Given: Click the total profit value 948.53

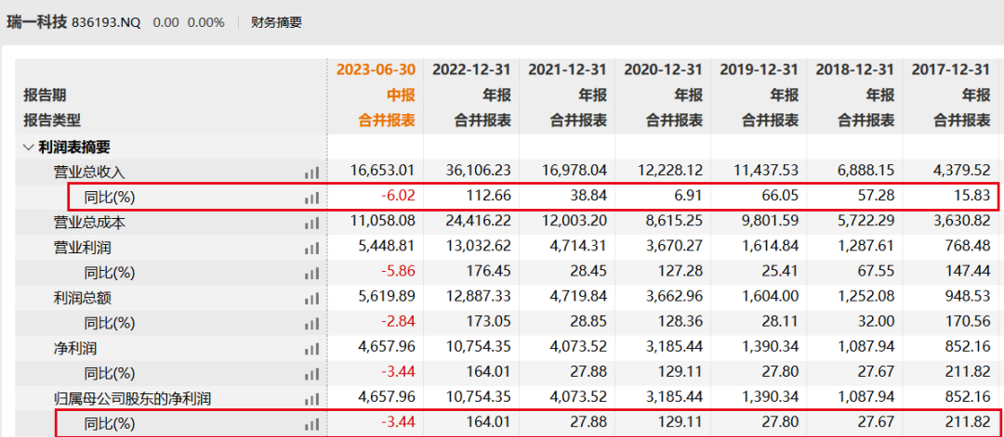Looking at the screenshot, I should tap(970, 297).
